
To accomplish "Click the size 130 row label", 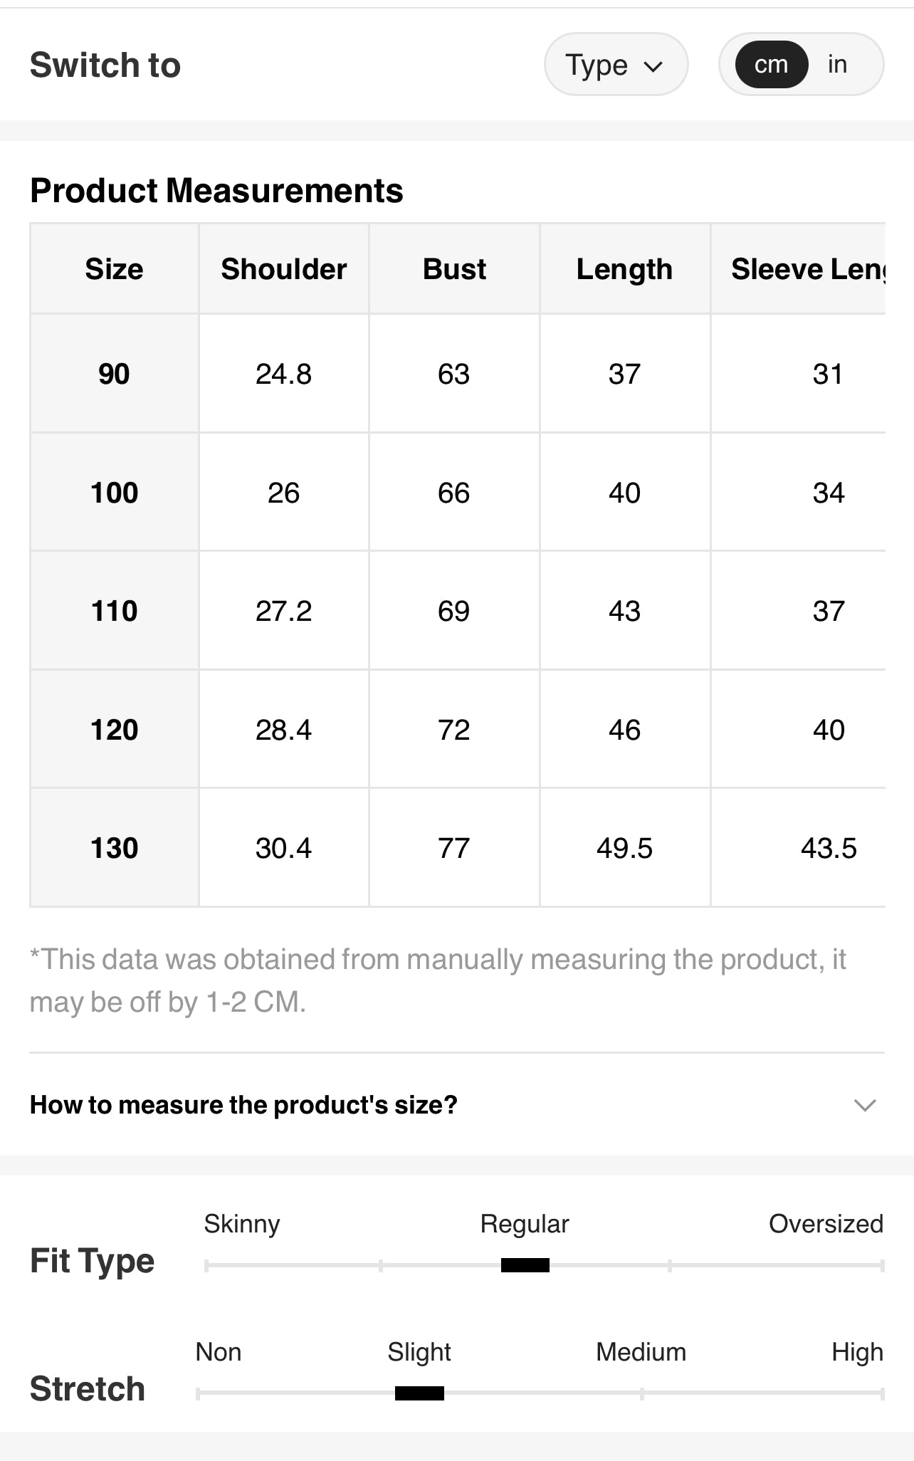I will (114, 848).
